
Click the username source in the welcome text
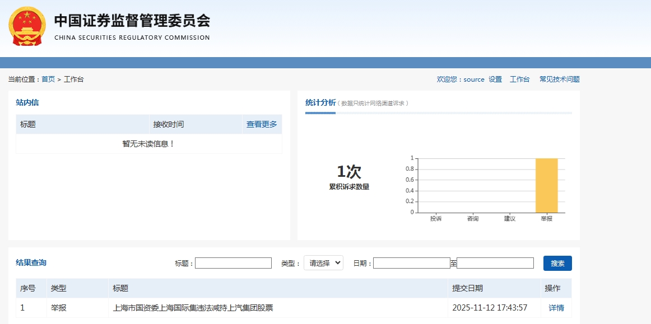pos(474,79)
